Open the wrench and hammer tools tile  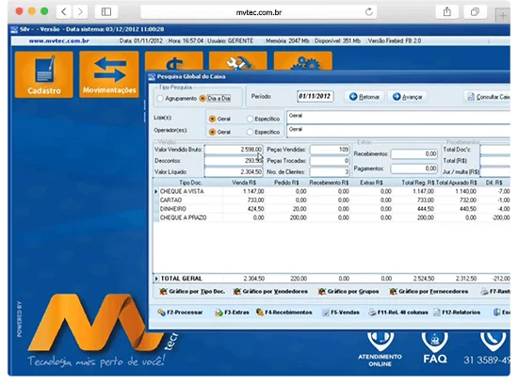tap(238, 61)
